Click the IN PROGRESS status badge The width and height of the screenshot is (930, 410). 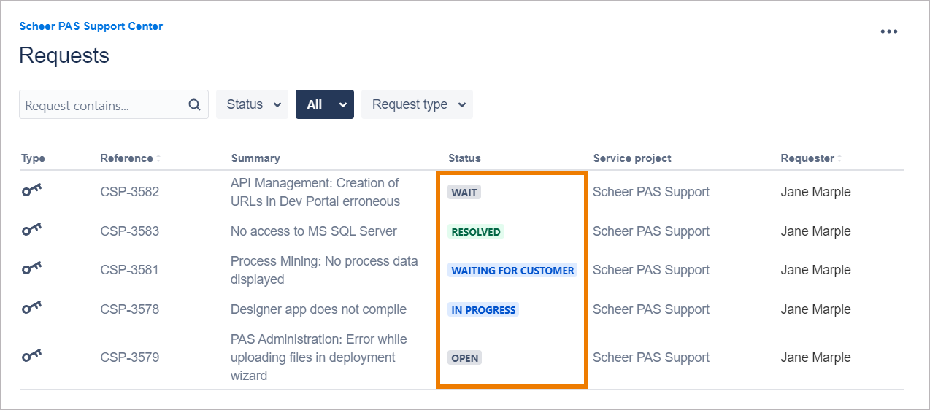pyautogui.click(x=483, y=310)
